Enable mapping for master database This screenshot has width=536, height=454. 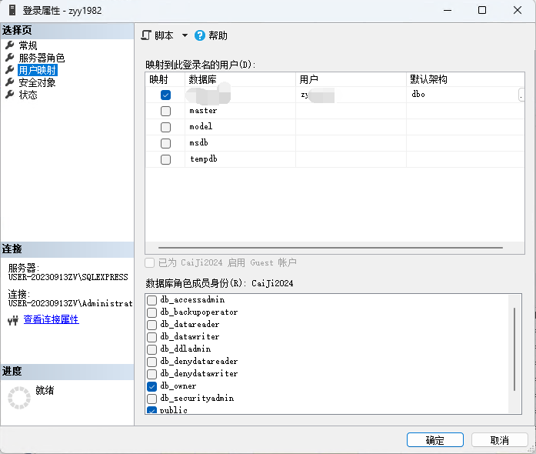(x=165, y=111)
